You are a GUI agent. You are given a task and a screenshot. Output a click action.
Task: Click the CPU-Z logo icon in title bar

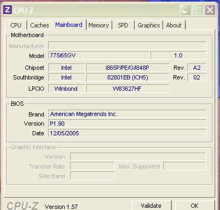pos(7,10)
